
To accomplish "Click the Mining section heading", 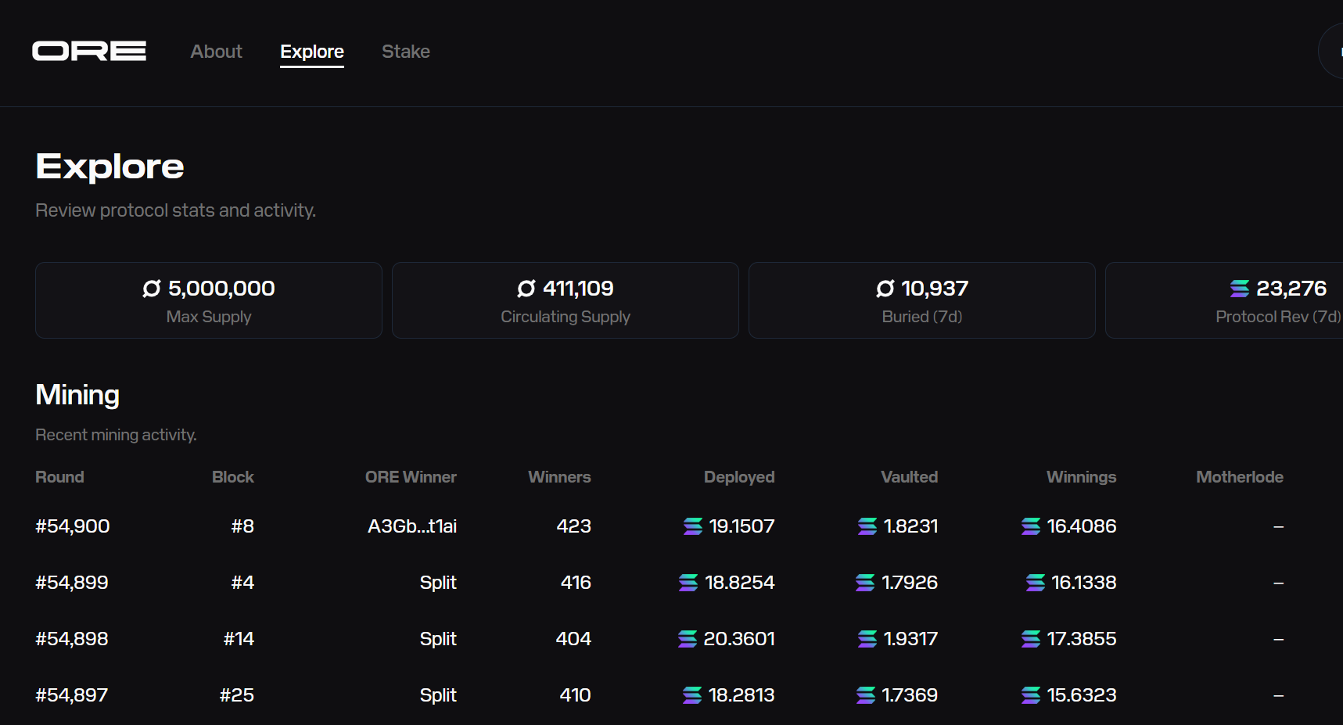I will pyautogui.click(x=77, y=395).
